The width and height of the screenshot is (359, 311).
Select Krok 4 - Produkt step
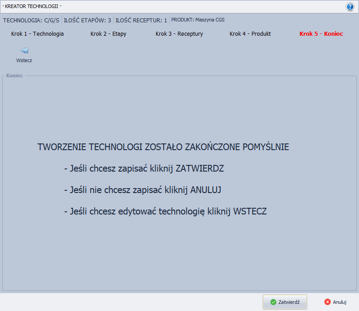coord(250,34)
